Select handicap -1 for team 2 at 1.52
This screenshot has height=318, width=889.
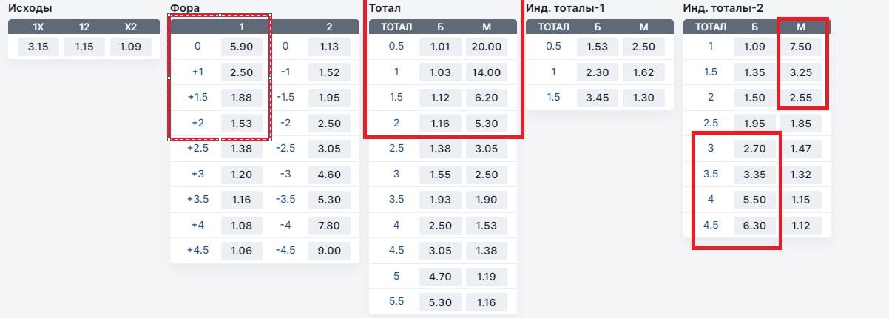[x=329, y=72]
